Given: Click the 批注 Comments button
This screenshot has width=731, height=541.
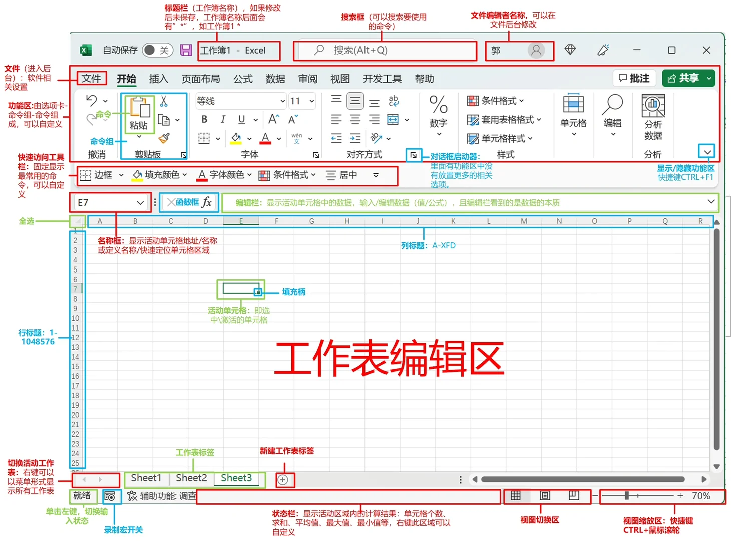Looking at the screenshot, I should pos(634,78).
